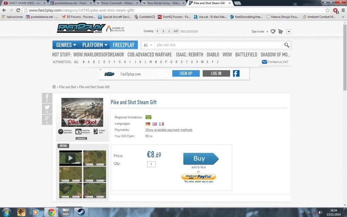The image size is (347, 217).
Task: Filter alphabetical list by ALL
Action: 76,62
